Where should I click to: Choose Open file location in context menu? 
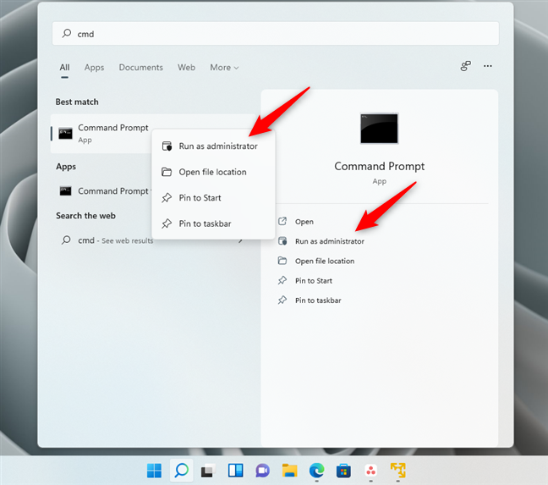pyautogui.click(x=214, y=172)
